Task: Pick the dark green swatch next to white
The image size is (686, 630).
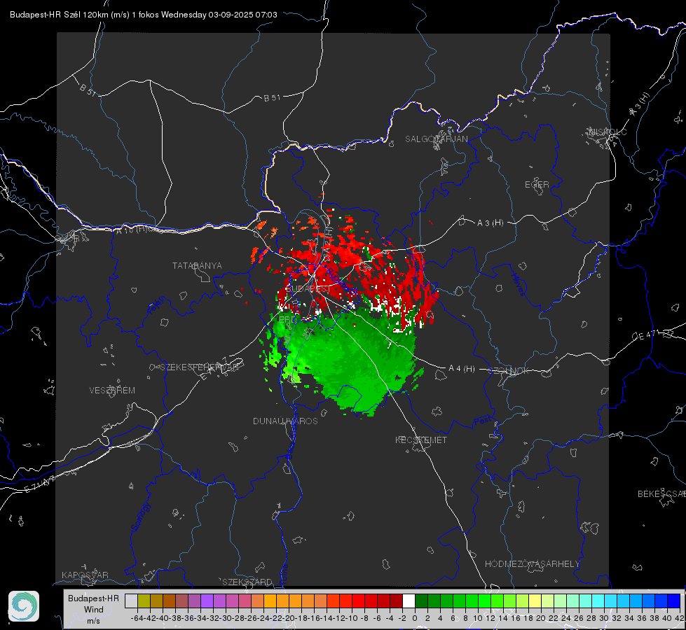Action: tap(421, 601)
